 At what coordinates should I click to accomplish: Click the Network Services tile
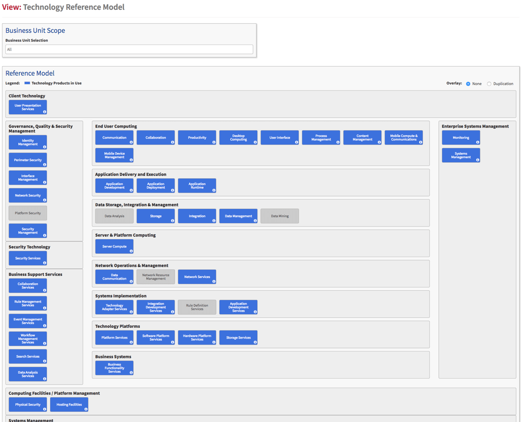click(x=197, y=277)
